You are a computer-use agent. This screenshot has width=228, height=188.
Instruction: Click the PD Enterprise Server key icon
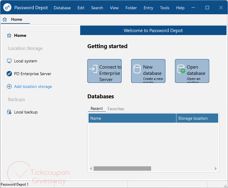(x=9, y=74)
